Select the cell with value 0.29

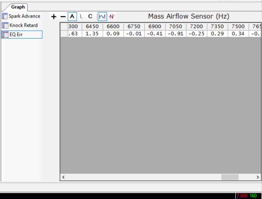pos(217,34)
